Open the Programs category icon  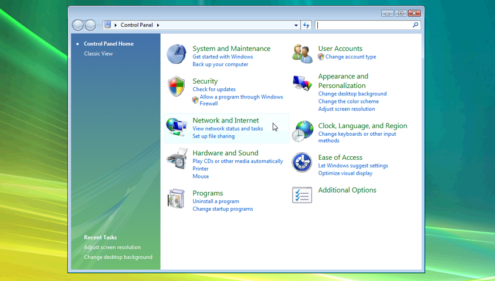coord(177,199)
